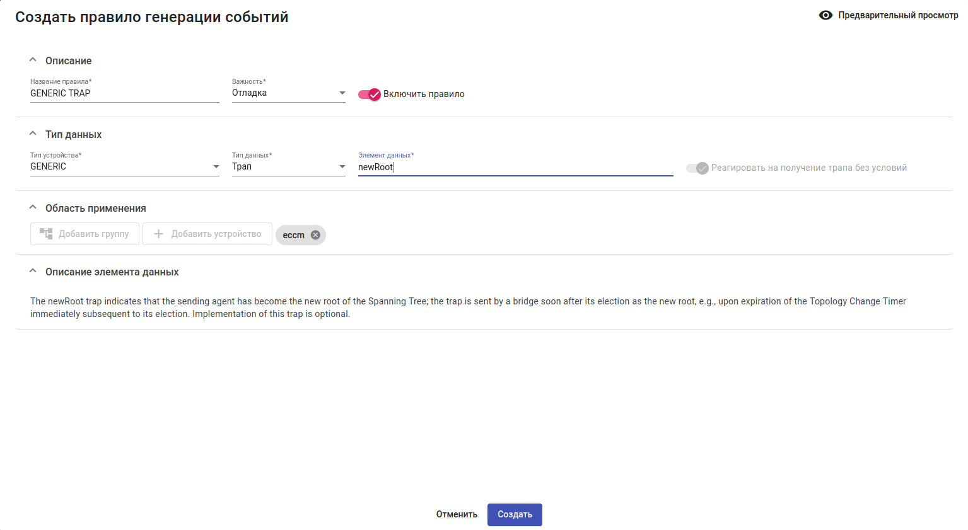Click the Элемент данных newRoot field
Image resolution: width=968 pixels, height=530 pixels.
pyautogui.click(x=515, y=167)
